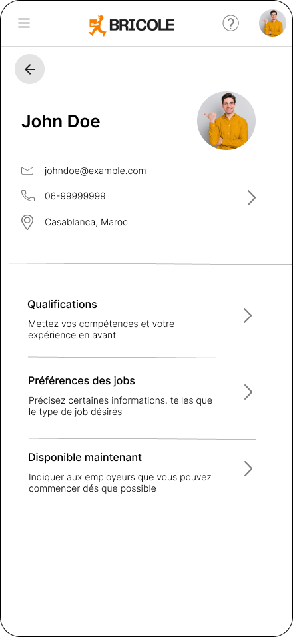Expand Préférences des jobs chevron
Image resolution: width=293 pixels, height=637 pixels.
click(248, 392)
